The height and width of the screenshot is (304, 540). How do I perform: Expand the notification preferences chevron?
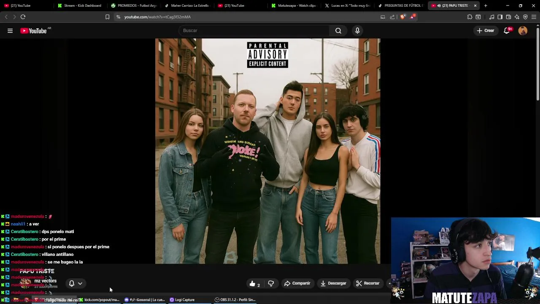(80, 284)
